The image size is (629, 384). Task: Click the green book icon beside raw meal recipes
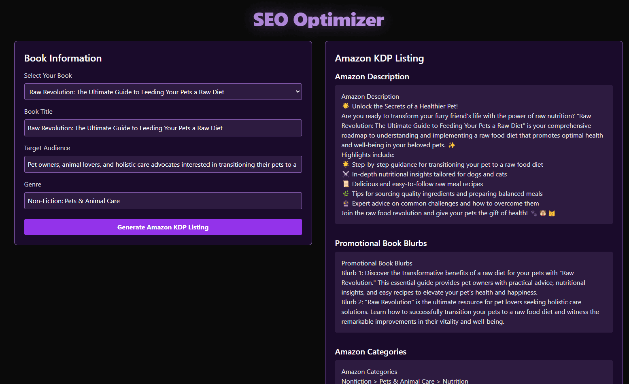pyautogui.click(x=346, y=184)
